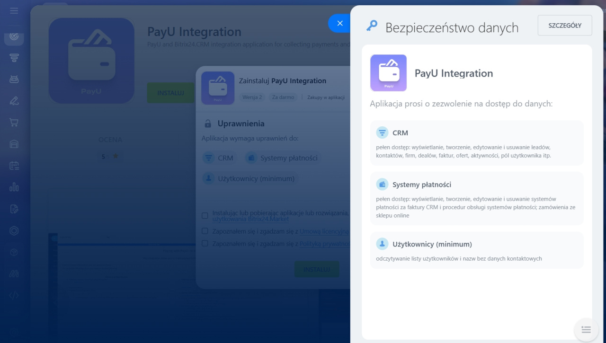Open the hexagon icon in sidebar
606x343 pixels.
(14, 230)
